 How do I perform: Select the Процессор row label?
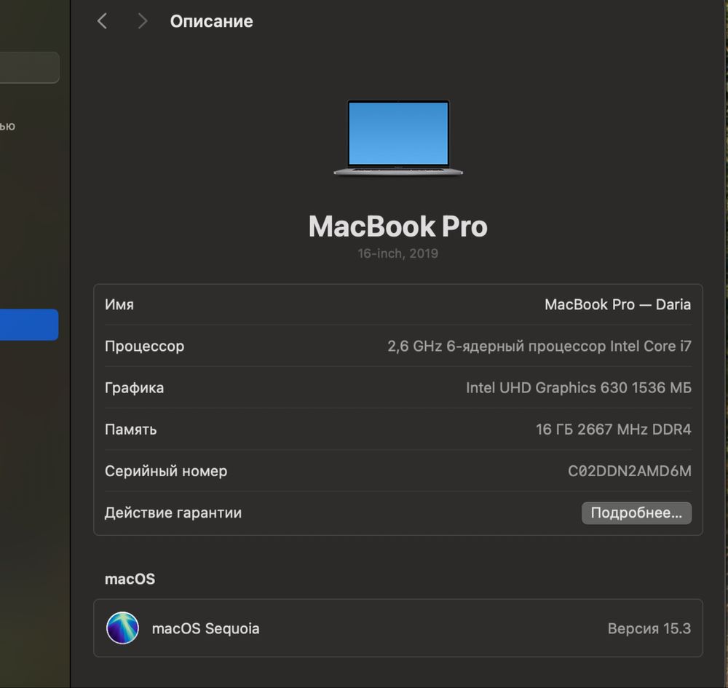pos(144,347)
